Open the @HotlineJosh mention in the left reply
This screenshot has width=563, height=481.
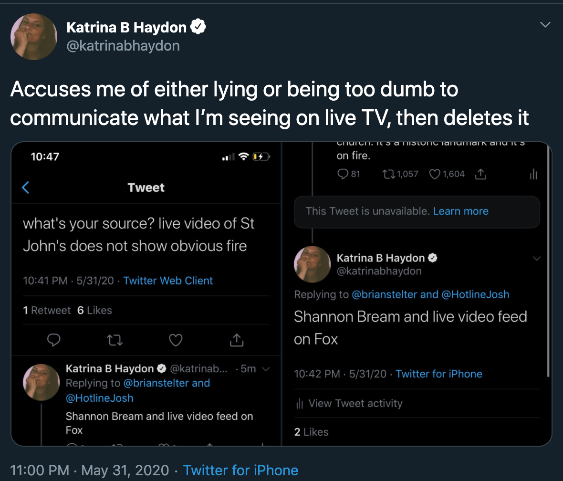[x=99, y=398]
